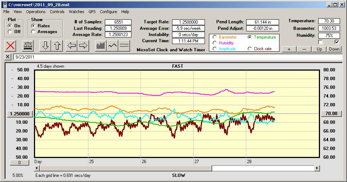Open the Operations menu

point(36,12)
